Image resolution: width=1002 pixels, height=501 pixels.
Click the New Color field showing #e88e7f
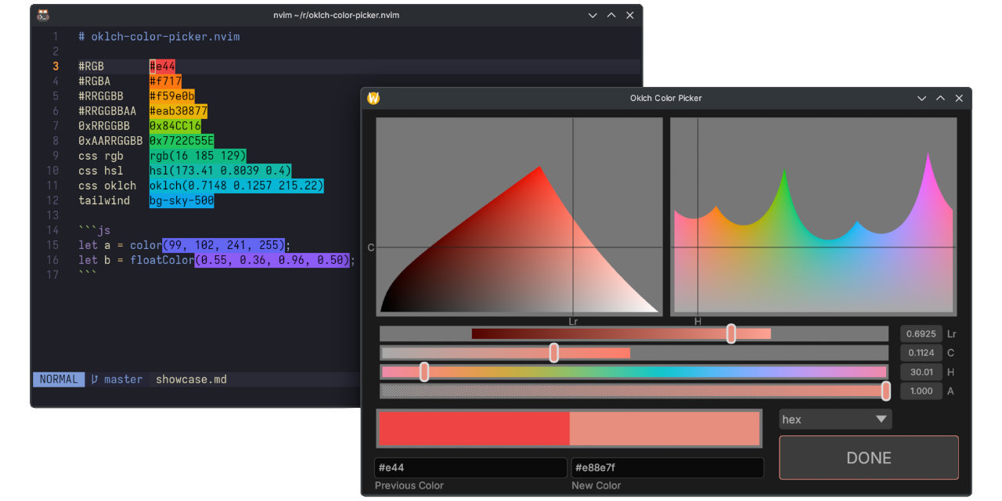click(x=667, y=467)
